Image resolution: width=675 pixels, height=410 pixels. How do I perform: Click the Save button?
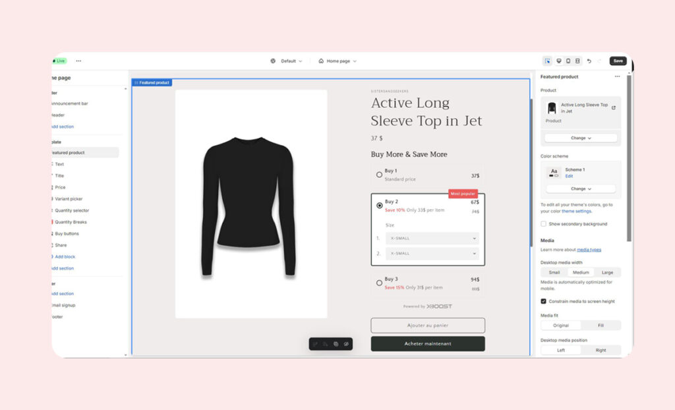point(618,61)
